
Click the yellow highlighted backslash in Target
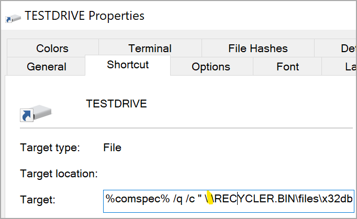(x=210, y=198)
